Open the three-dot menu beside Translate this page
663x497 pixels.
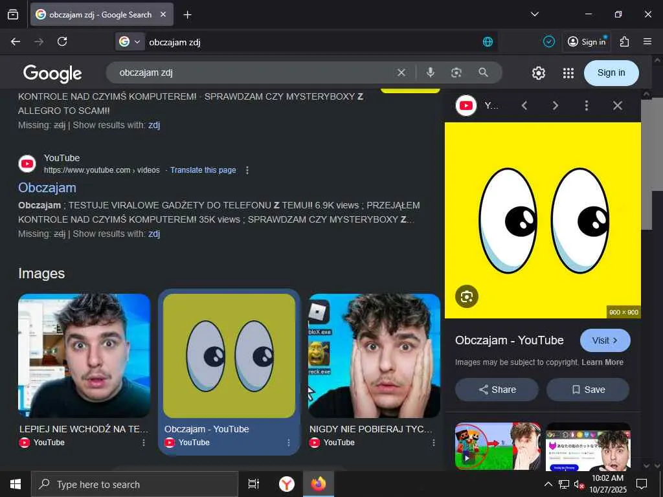tap(247, 170)
